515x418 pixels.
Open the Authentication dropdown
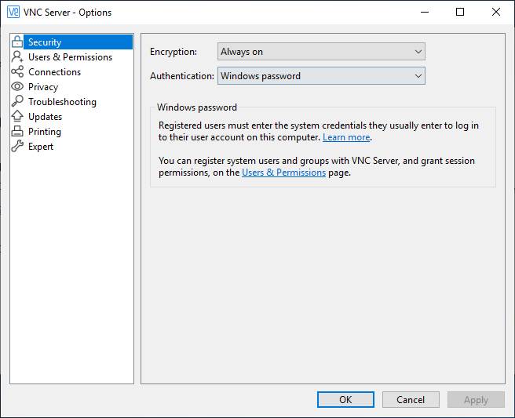click(x=321, y=76)
